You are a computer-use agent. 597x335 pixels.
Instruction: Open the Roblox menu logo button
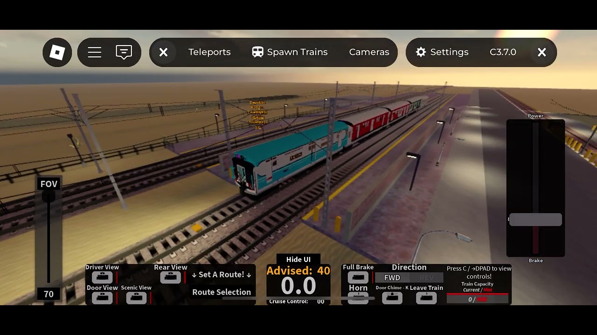pos(57,52)
